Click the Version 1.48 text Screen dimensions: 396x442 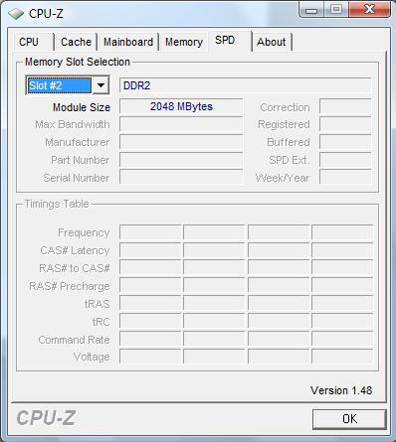click(x=341, y=390)
